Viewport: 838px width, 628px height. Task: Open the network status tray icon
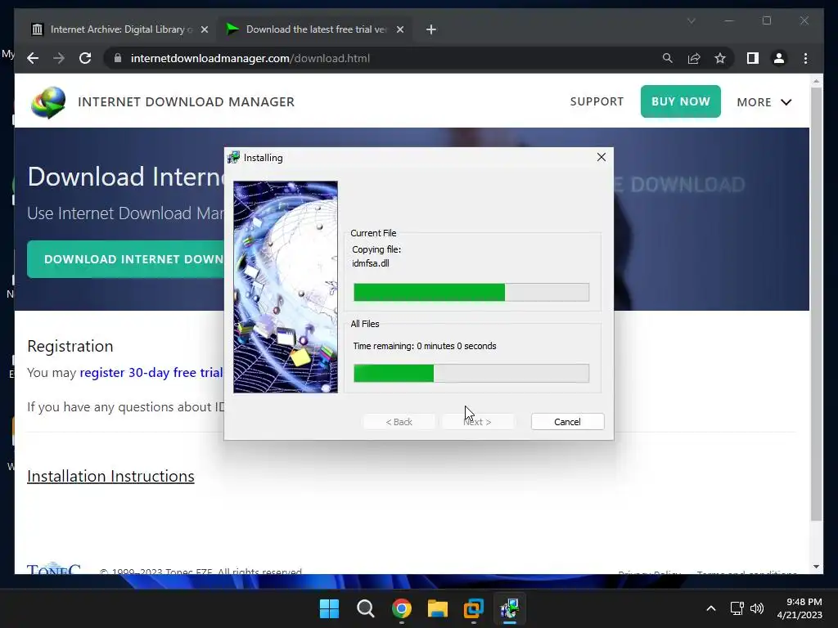click(737, 608)
